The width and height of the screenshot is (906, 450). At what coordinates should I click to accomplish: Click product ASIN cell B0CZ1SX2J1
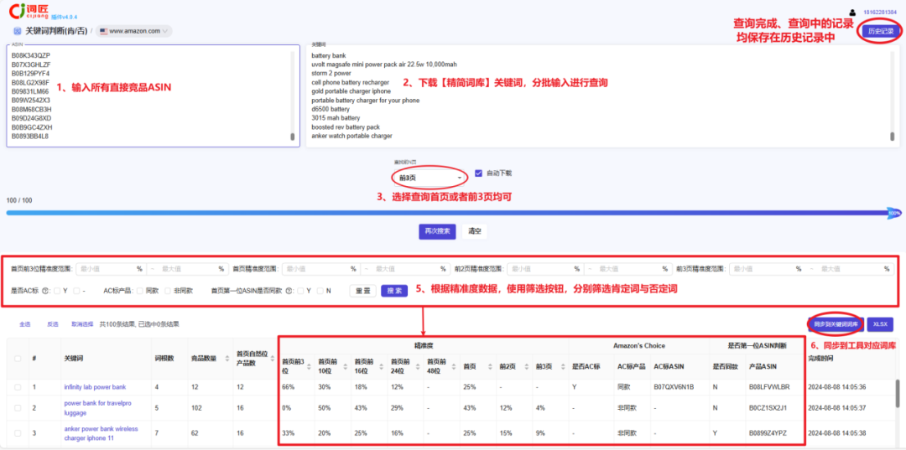tap(768, 408)
